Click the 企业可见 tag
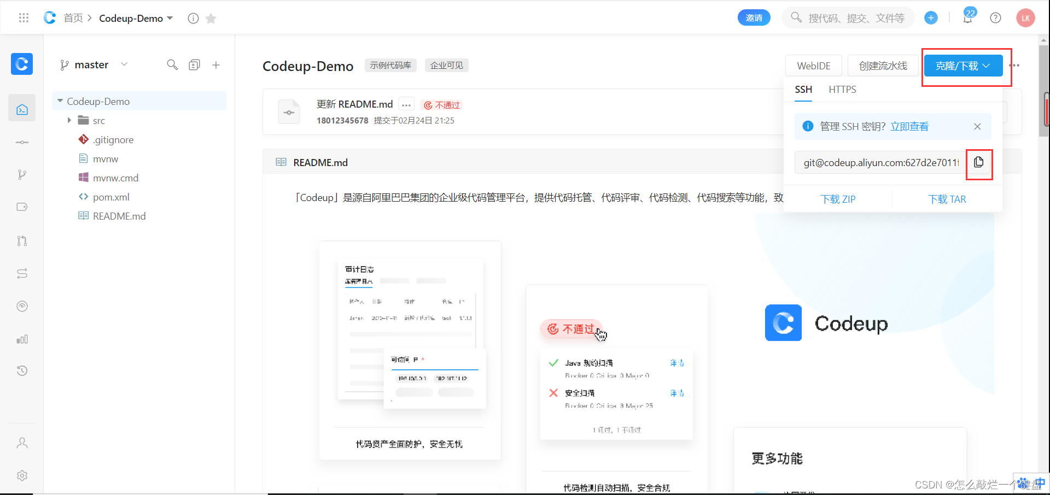This screenshot has width=1050, height=495. click(446, 66)
